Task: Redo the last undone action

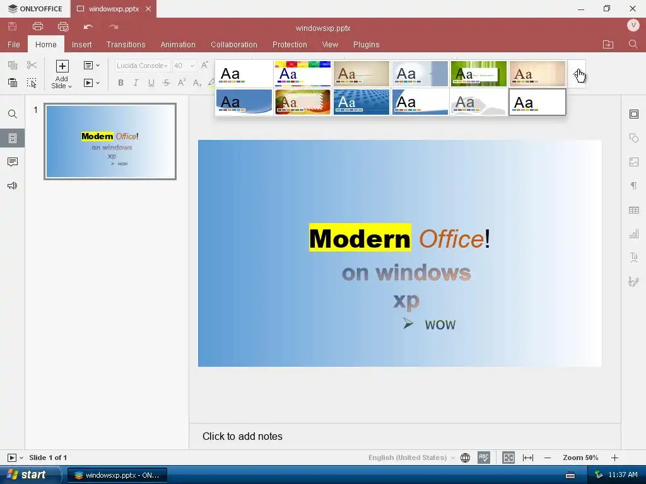Action: tap(114, 26)
